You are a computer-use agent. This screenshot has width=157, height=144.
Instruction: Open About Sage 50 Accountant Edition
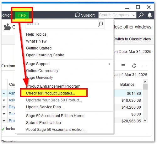click(56, 130)
